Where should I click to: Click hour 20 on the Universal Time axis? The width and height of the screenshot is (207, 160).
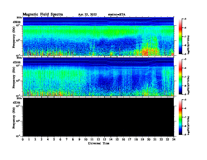pos(149,140)
